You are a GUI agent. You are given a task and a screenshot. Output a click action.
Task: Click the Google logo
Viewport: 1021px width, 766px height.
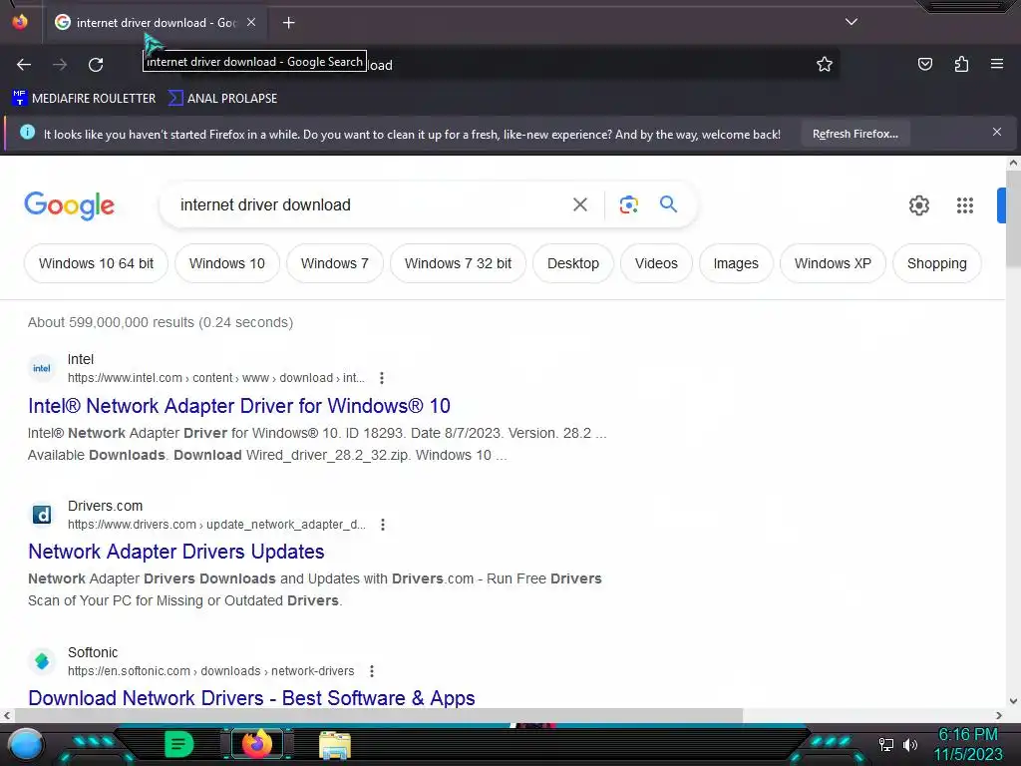click(x=69, y=205)
